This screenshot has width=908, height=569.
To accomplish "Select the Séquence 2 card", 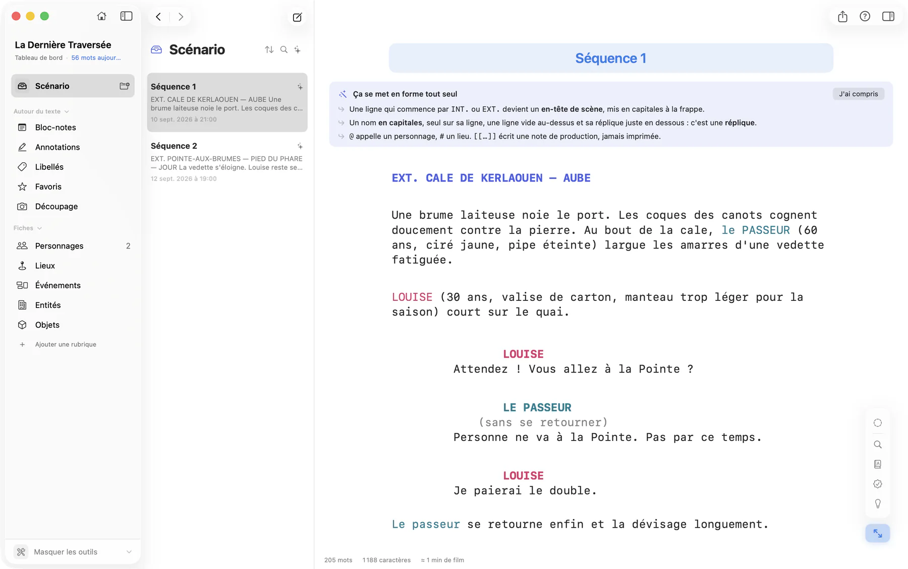I will [x=227, y=162].
